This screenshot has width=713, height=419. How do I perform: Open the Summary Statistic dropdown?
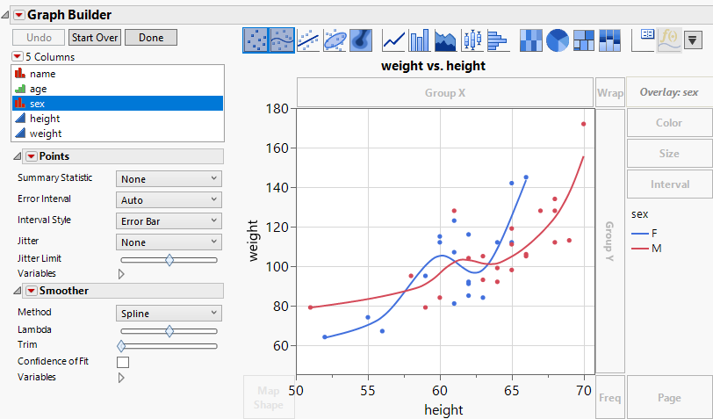pyautogui.click(x=169, y=179)
